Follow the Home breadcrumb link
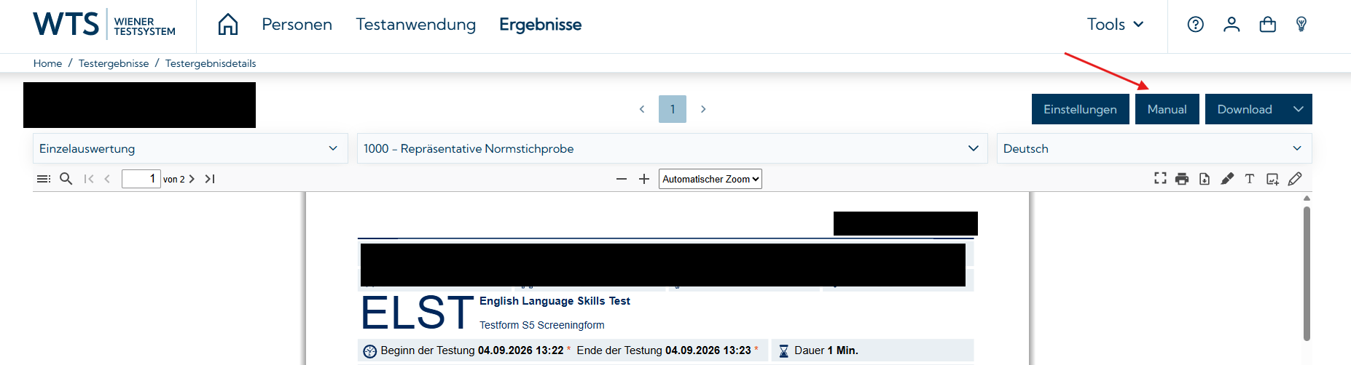 click(x=47, y=63)
